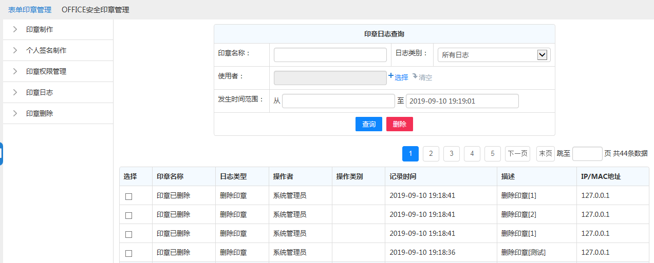Open the 印章权限管理 sidebar section
This screenshot has height=263, width=654.
click(x=46, y=71)
